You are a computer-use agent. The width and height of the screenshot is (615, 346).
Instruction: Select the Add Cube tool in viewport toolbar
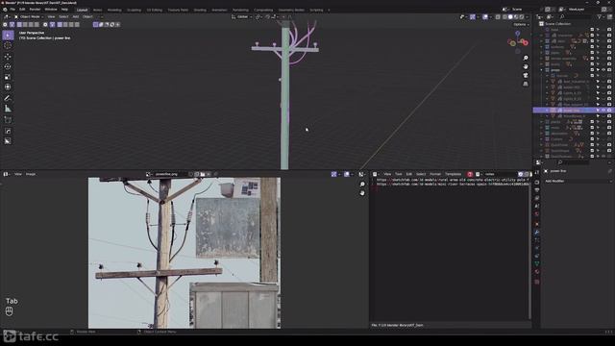point(8,119)
